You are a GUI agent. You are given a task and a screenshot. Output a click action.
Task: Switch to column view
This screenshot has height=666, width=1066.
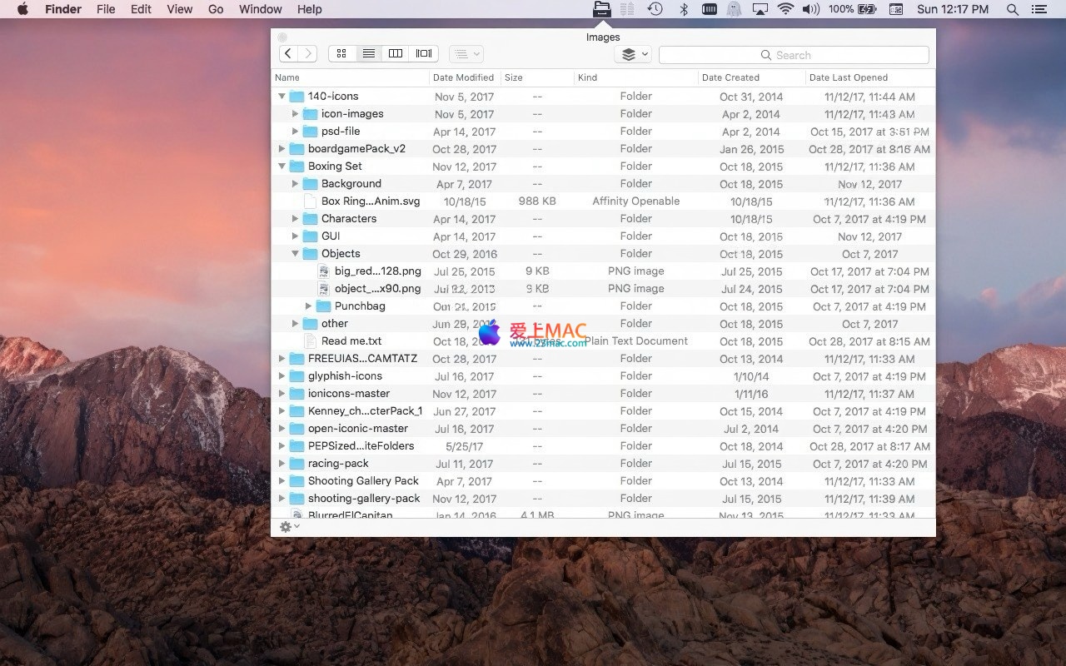(x=396, y=54)
